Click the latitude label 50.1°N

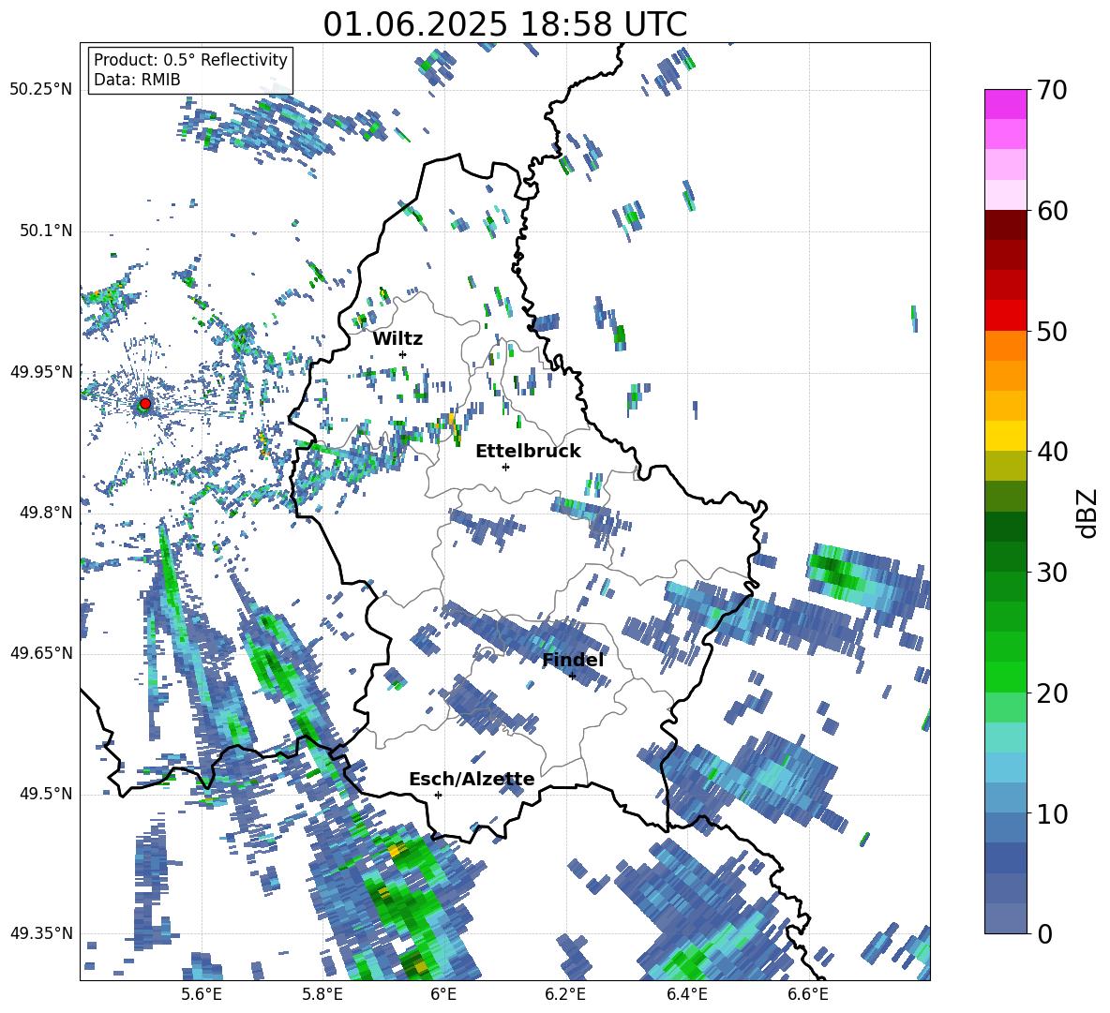pos(46,231)
